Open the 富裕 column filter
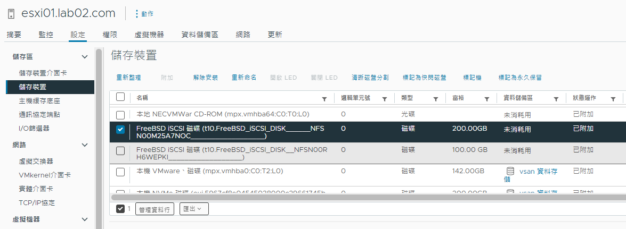This screenshot has height=229, width=626. (486, 99)
